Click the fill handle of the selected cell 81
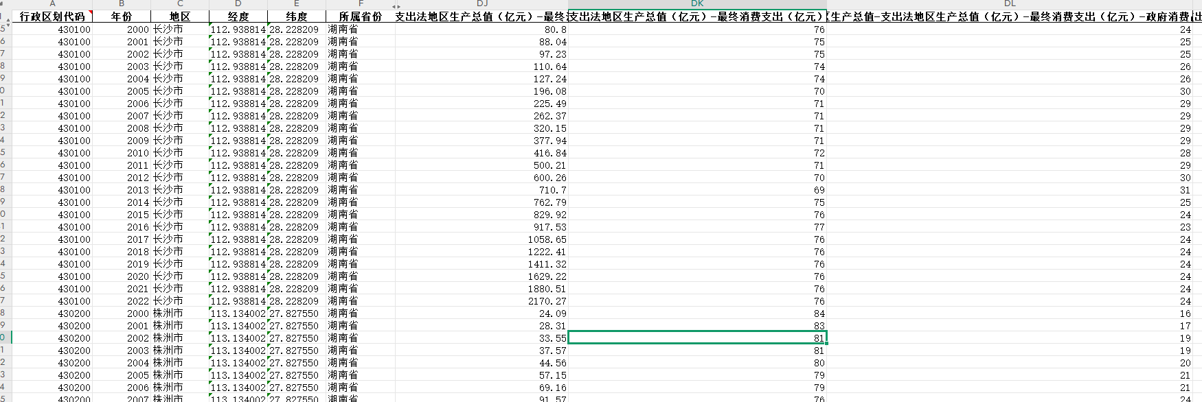 click(827, 343)
